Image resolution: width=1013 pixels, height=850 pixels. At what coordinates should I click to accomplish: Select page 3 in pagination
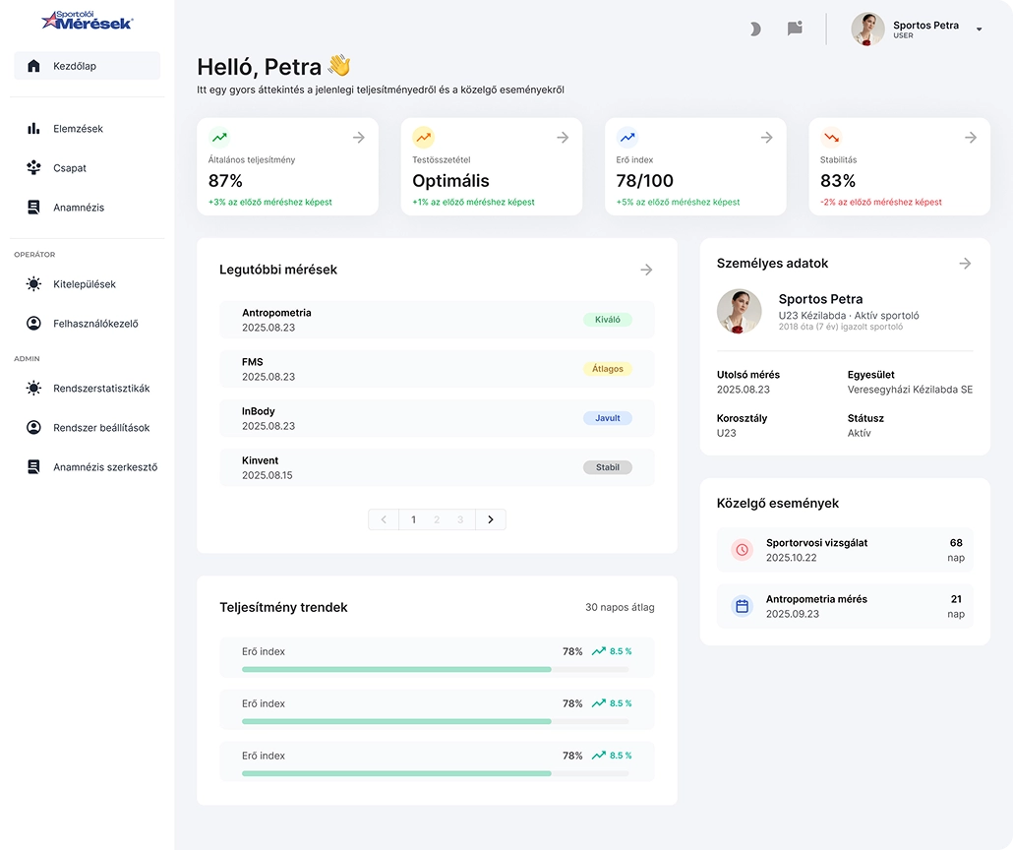coord(460,519)
